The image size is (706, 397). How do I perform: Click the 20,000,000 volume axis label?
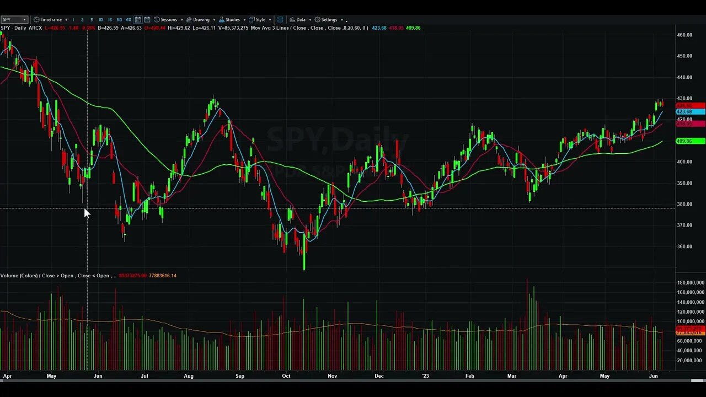[690, 361]
